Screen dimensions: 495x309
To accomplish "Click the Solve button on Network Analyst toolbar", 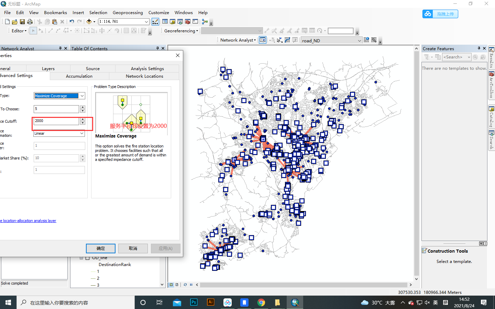I will (287, 40).
